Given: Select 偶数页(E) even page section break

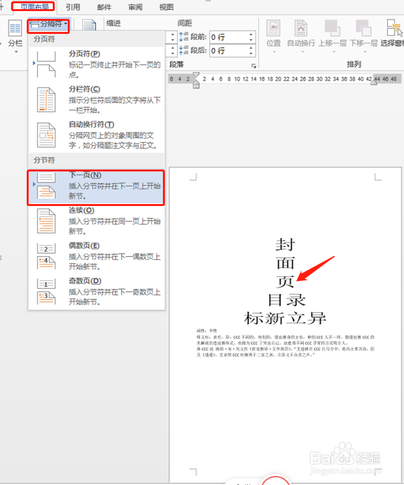Looking at the screenshot, I should pyautogui.click(x=96, y=256).
